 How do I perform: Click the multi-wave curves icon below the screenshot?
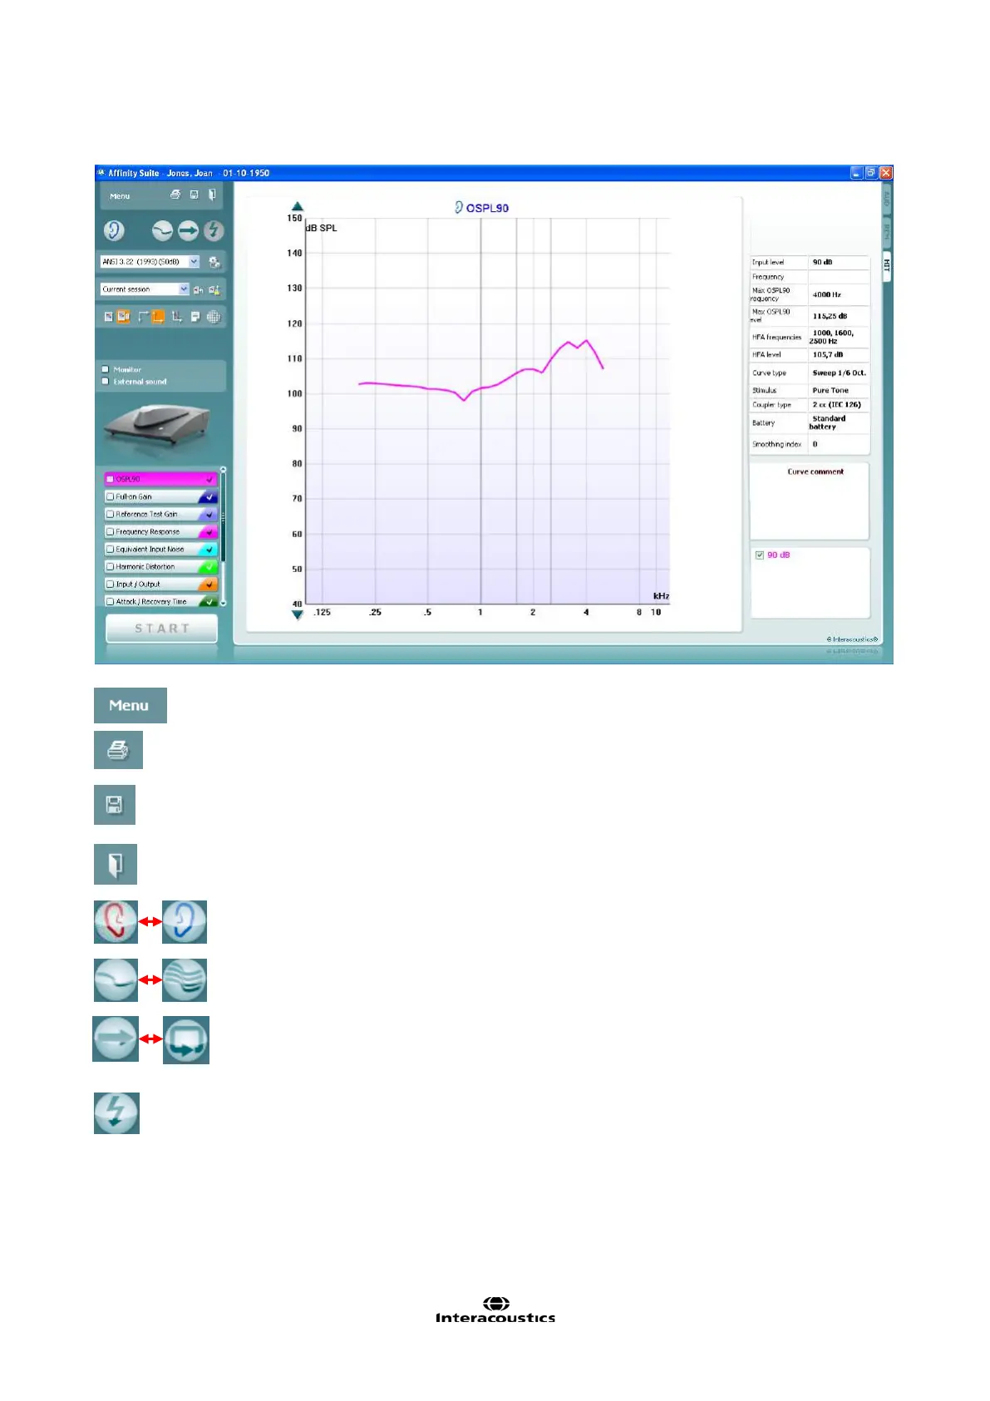pos(185,979)
